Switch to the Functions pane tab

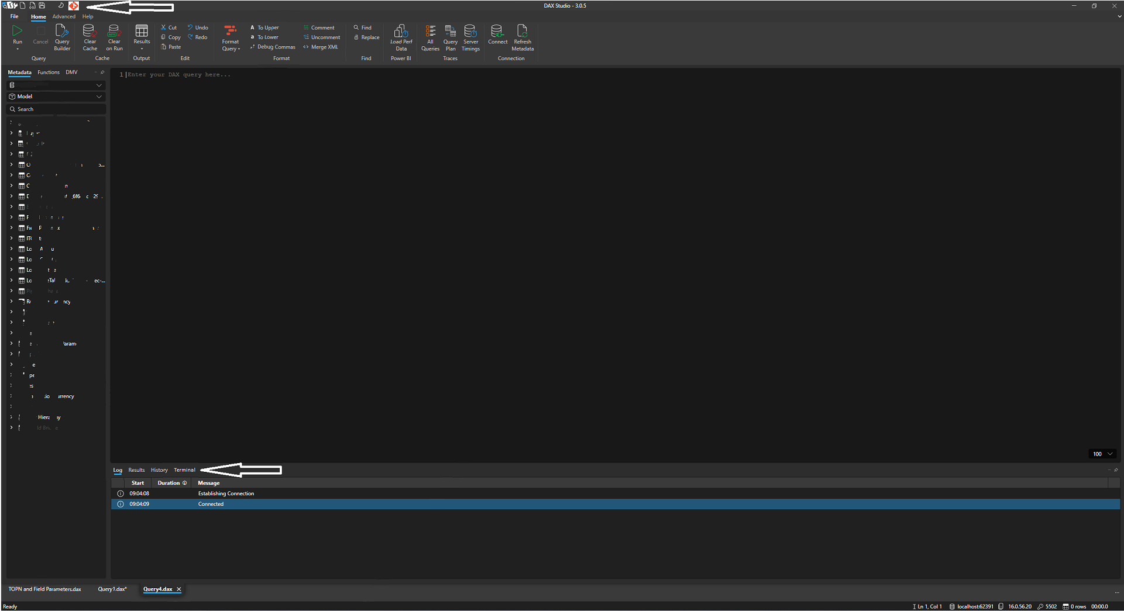tap(49, 73)
